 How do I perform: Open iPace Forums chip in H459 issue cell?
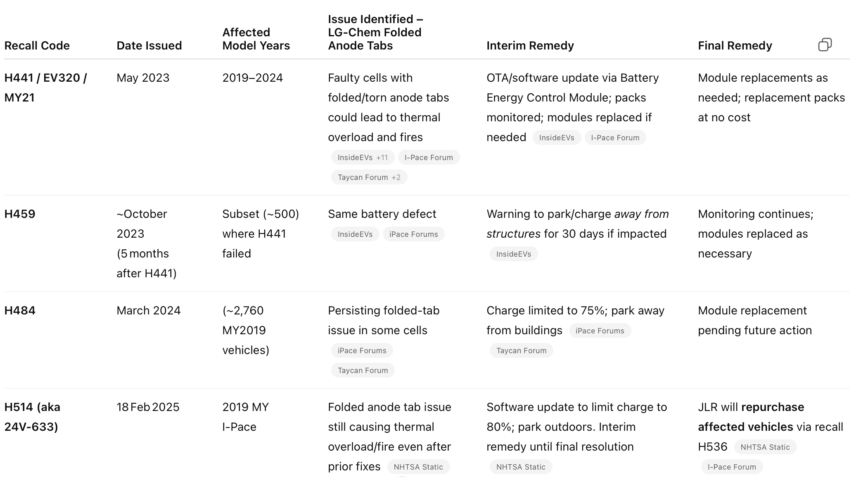[x=413, y=234]
